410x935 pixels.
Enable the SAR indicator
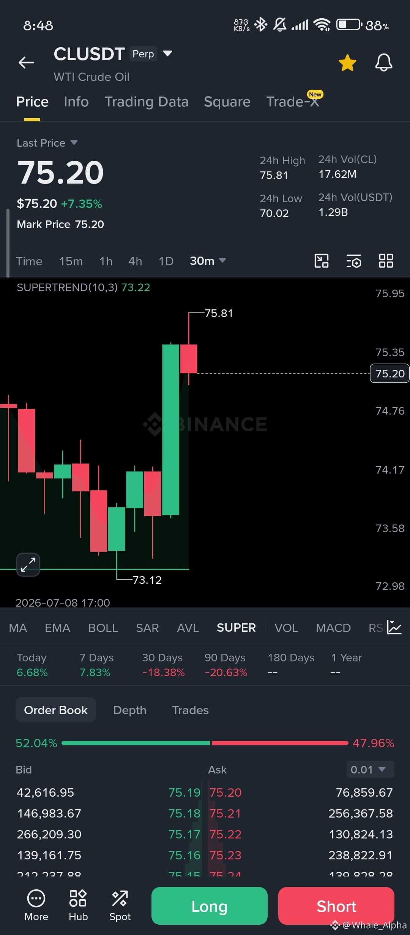pos(147,628)
